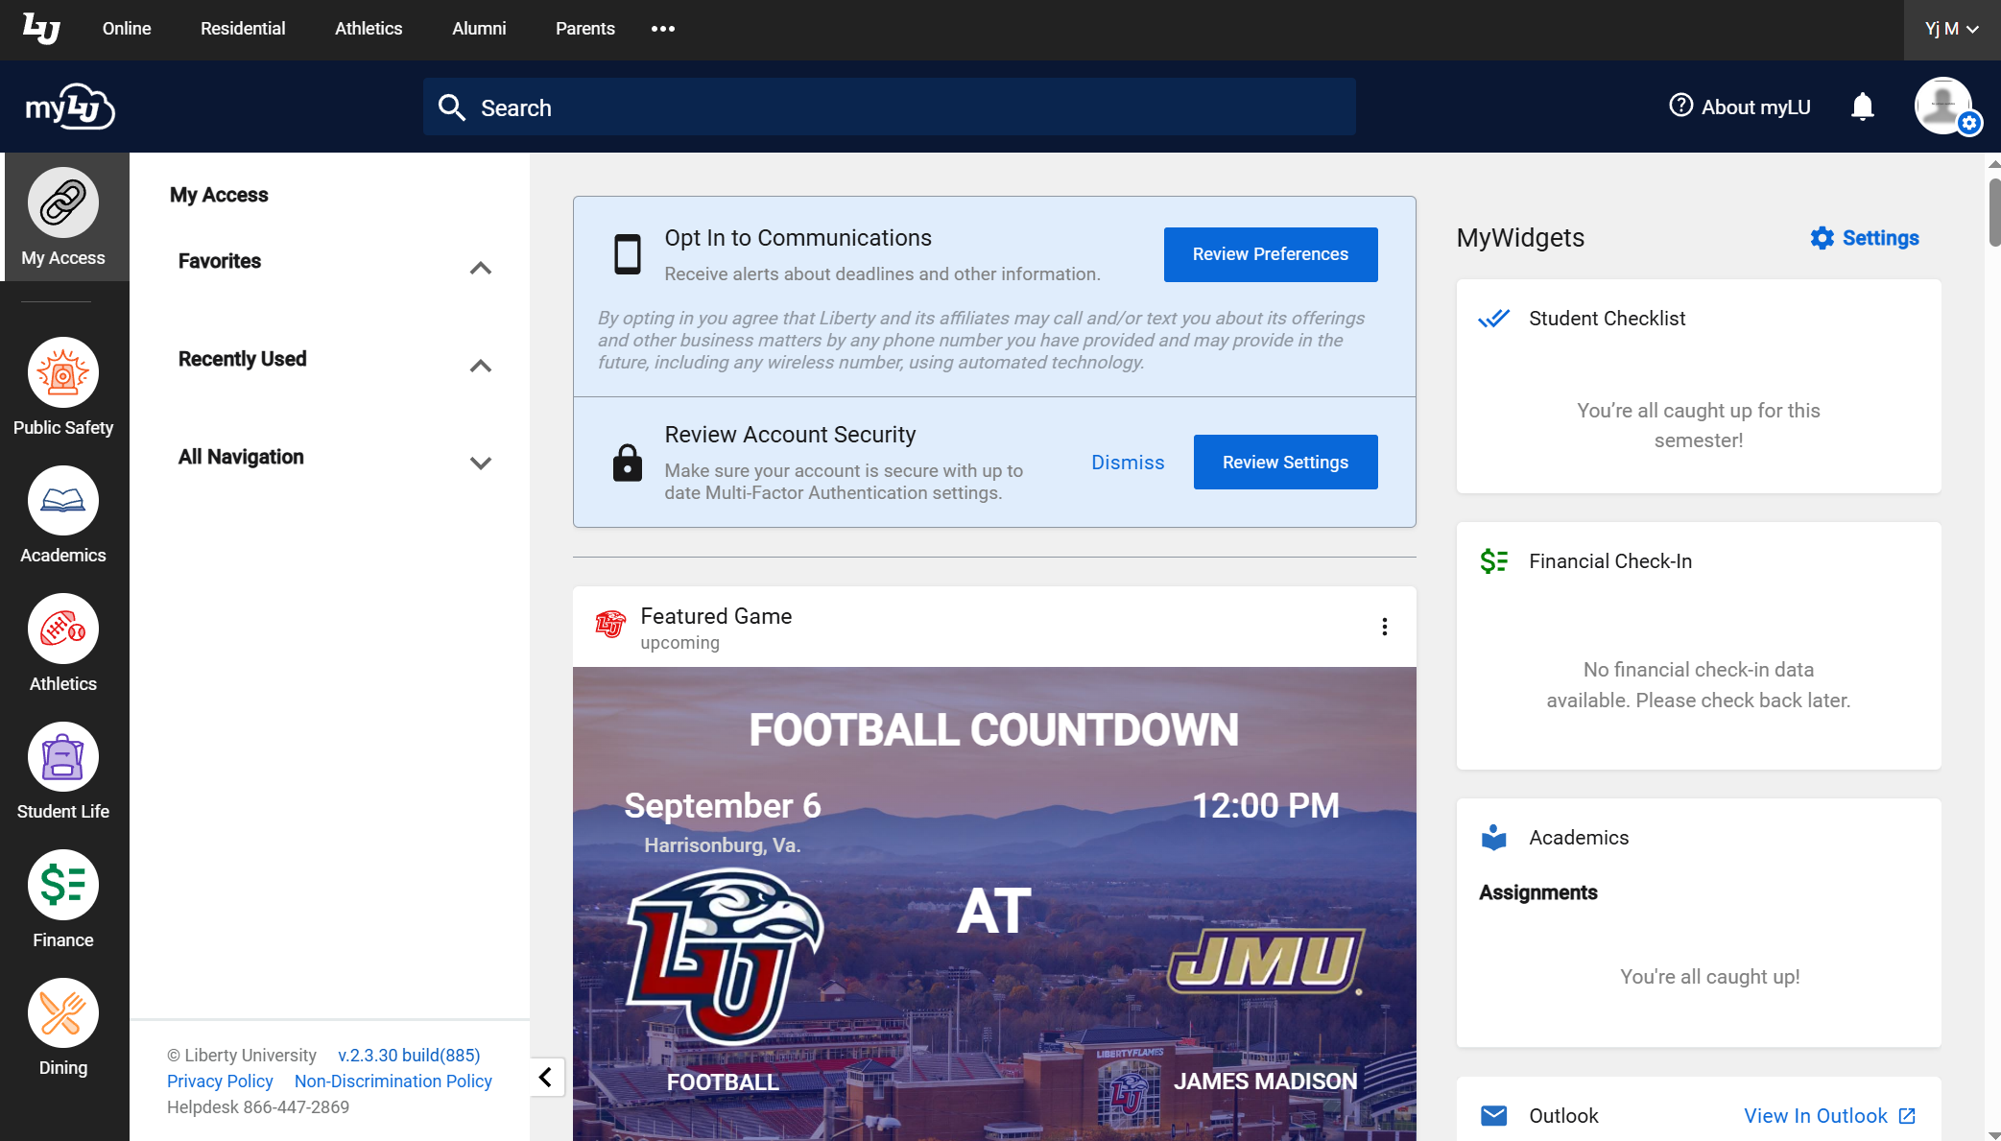Click the Helpdesk 866-447-2869 text
2001x1141 pixels.
[258, 1107]
